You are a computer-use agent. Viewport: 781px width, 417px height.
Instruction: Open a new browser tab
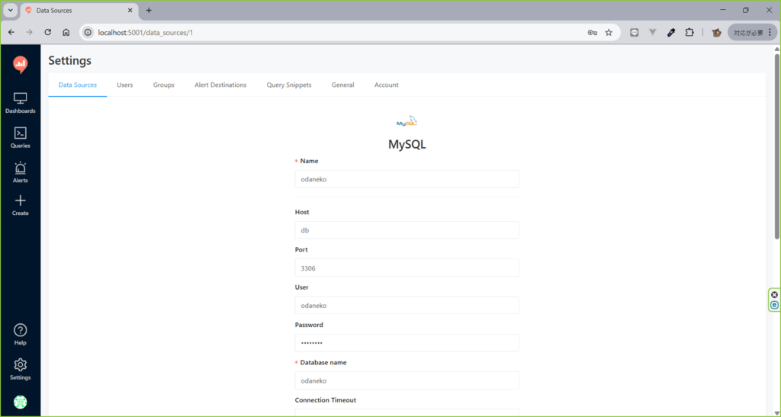149,11
